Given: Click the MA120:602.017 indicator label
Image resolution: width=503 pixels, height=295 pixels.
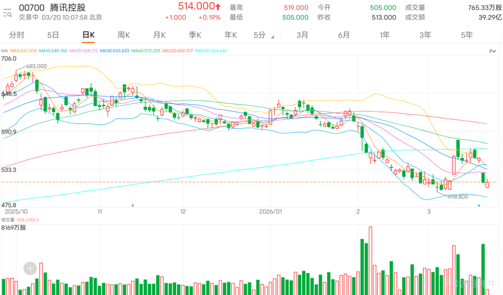Looking at the screenshot, I should 178,51.
